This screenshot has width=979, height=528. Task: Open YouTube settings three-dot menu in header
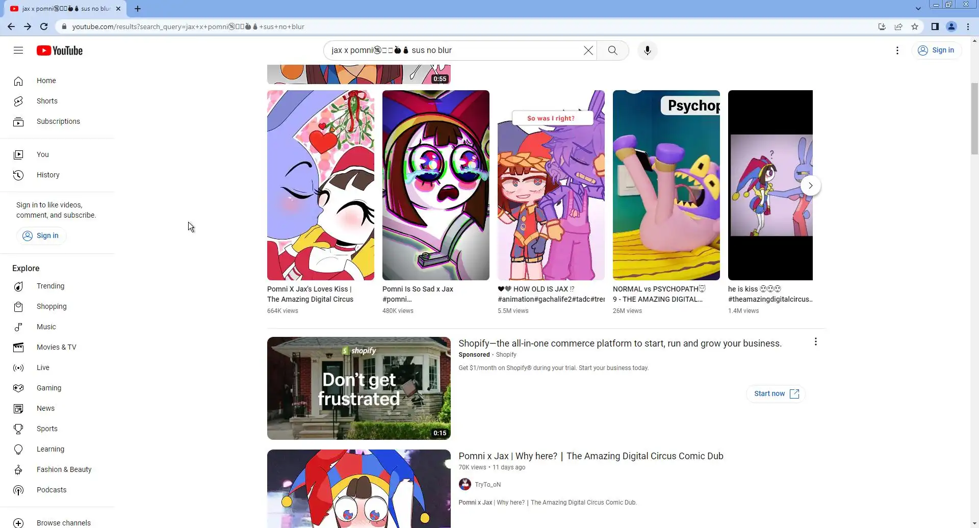pyautogui.click(x=897, y=50)
